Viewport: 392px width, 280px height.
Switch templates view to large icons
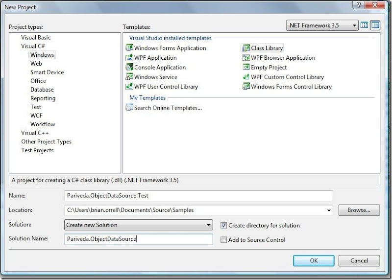tap(365, 25)
